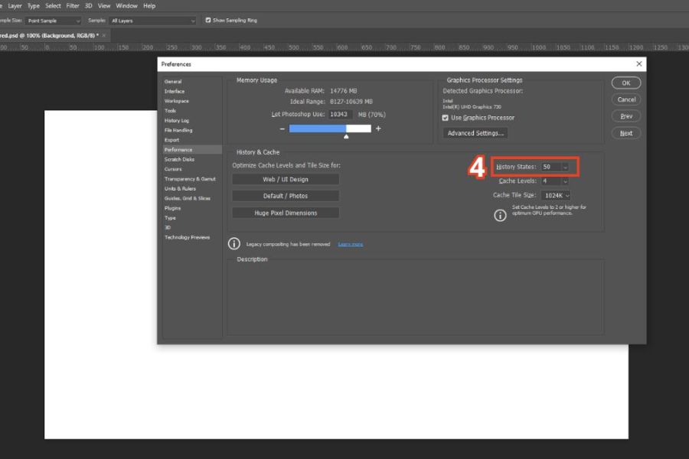Toggle the Use Graphics Processor checkbox
The width and height of the screenshot is (689, 459).
pyautogui.click(x=446, y=118)
